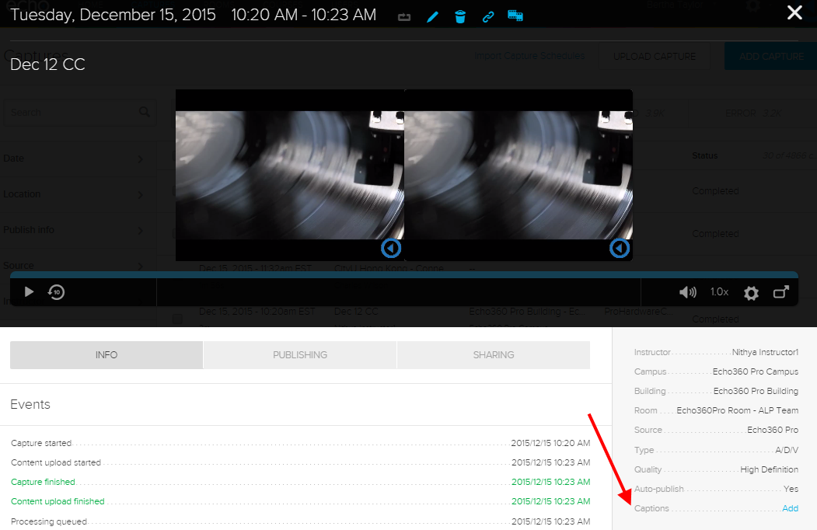Click the Echo360 Pro Campus value
Viewport: 817px width, 530px height.
point(755,371)
